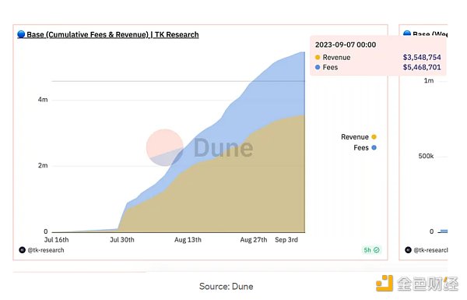The width and height of the screenshot is (467, 300).
Task: Click the blue Base logo beside chart title
Action: pyautogui.click(x=21, y=34)
